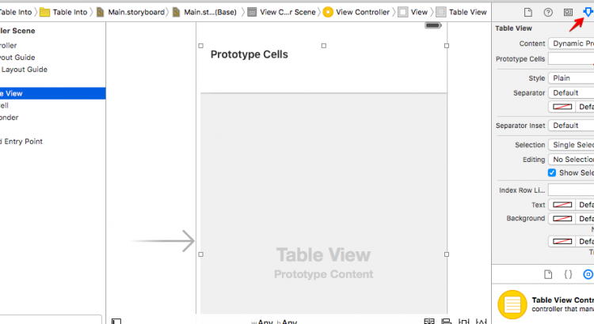Click the Background color swatch
Viewport: 594px width, 324px height.
point(562,218)
